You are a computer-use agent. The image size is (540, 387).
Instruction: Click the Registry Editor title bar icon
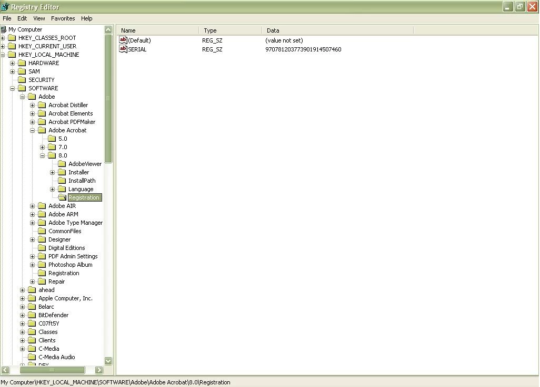(5, 6)
